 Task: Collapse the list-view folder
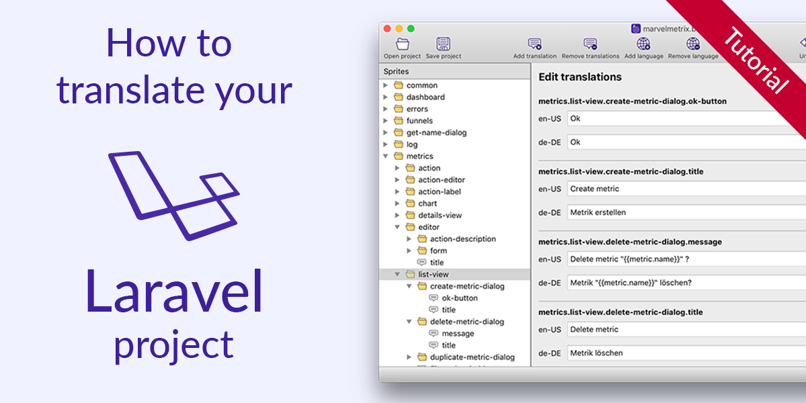(397, 274)
